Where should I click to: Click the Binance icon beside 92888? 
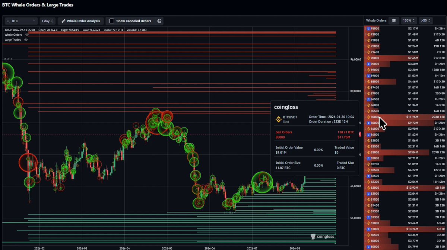point(369,40)
